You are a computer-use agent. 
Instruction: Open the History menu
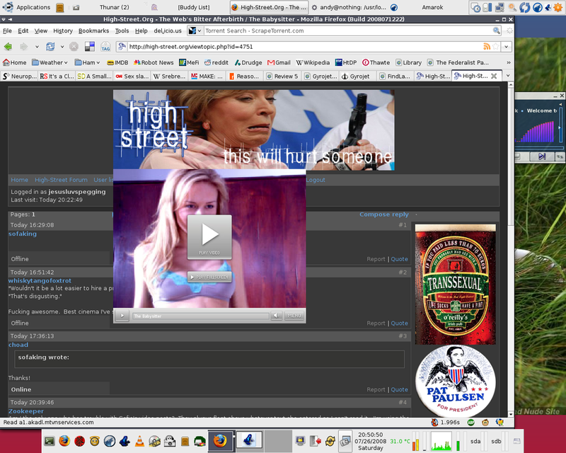click(x=63, y=30)
